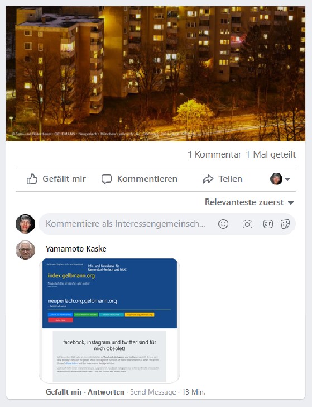Attach a photo via the camera icon
This screenshot has width=312, height=407.
pyautogui.click(x=247, y=224)
